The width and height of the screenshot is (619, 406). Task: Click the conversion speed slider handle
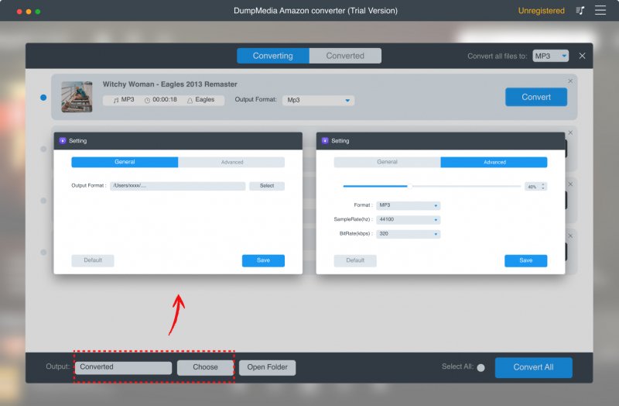[x=410, y=186]
